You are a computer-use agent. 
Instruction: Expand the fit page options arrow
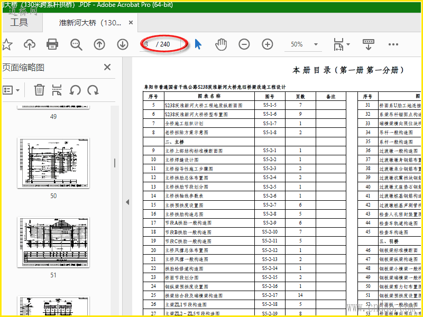pyautogui.click(x=348, y=44)
